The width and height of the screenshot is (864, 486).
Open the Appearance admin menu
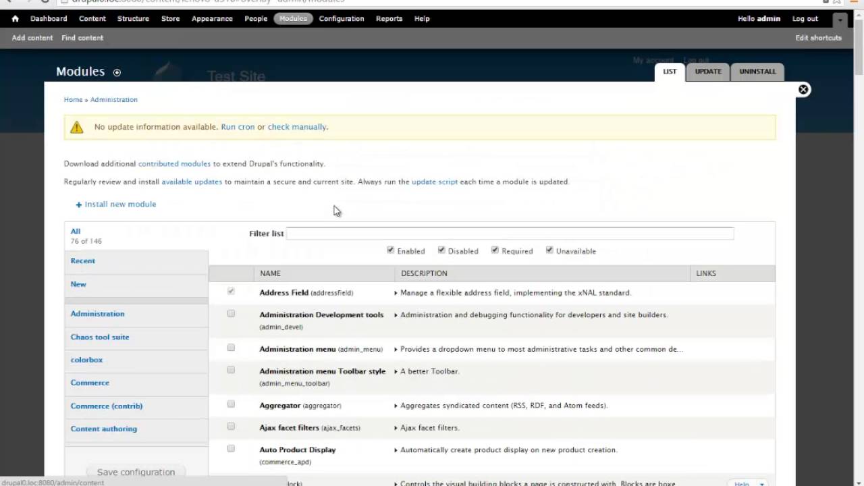(x=212, y=19)
